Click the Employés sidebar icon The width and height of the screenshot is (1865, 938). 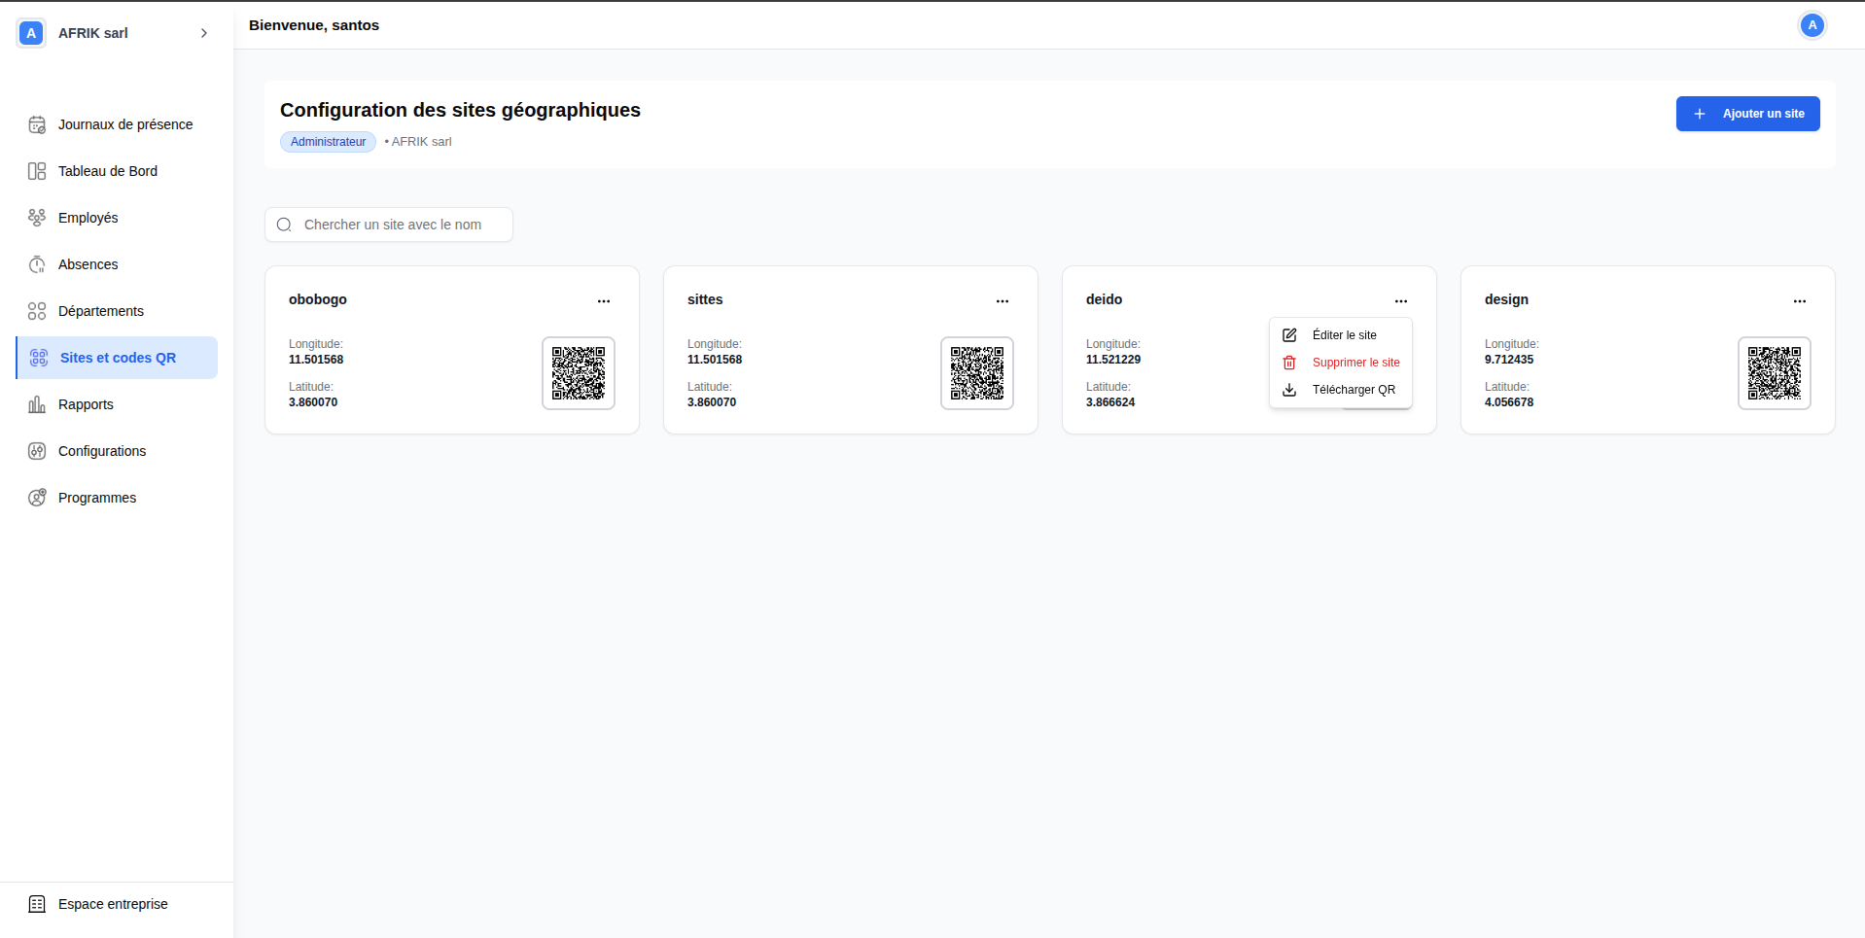[x=36, y=217]
